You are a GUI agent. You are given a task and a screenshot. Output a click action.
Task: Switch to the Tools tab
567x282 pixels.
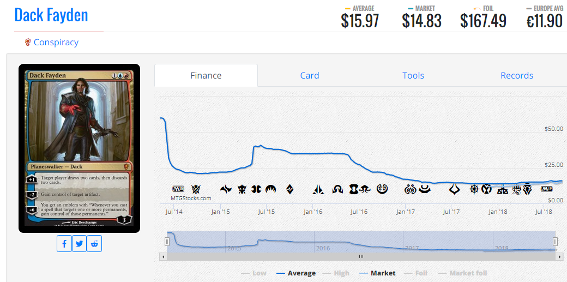click(413, 75)
